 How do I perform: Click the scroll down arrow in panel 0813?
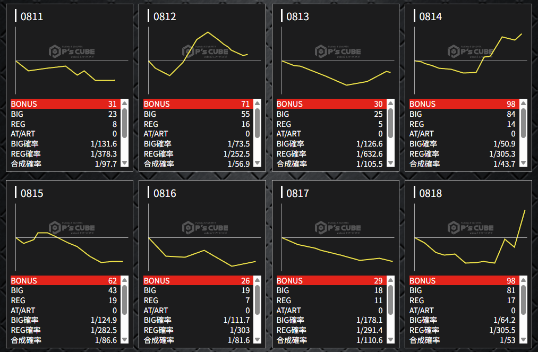(x=390, y=162)
